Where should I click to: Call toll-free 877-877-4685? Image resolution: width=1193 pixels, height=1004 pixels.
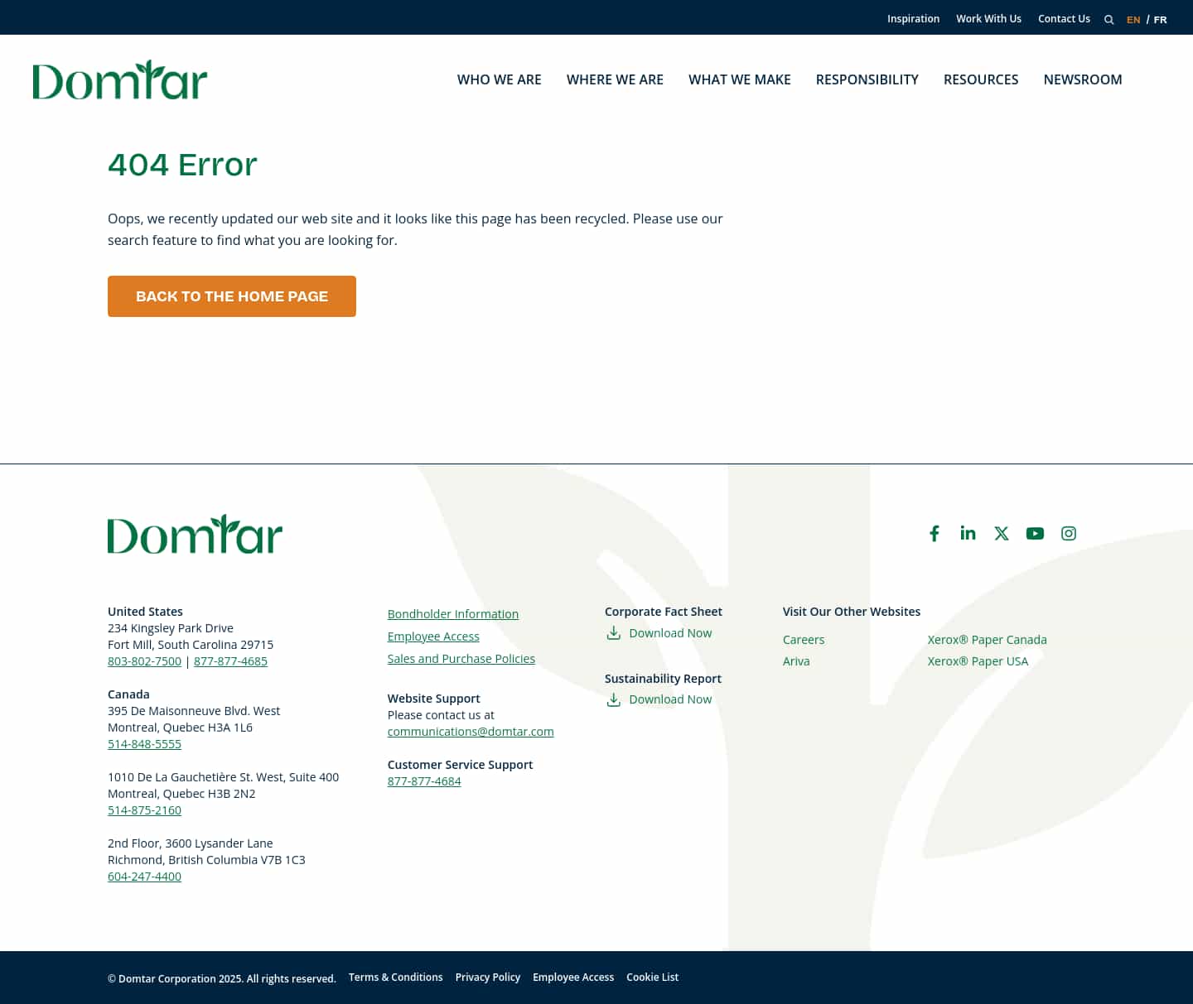230,661
